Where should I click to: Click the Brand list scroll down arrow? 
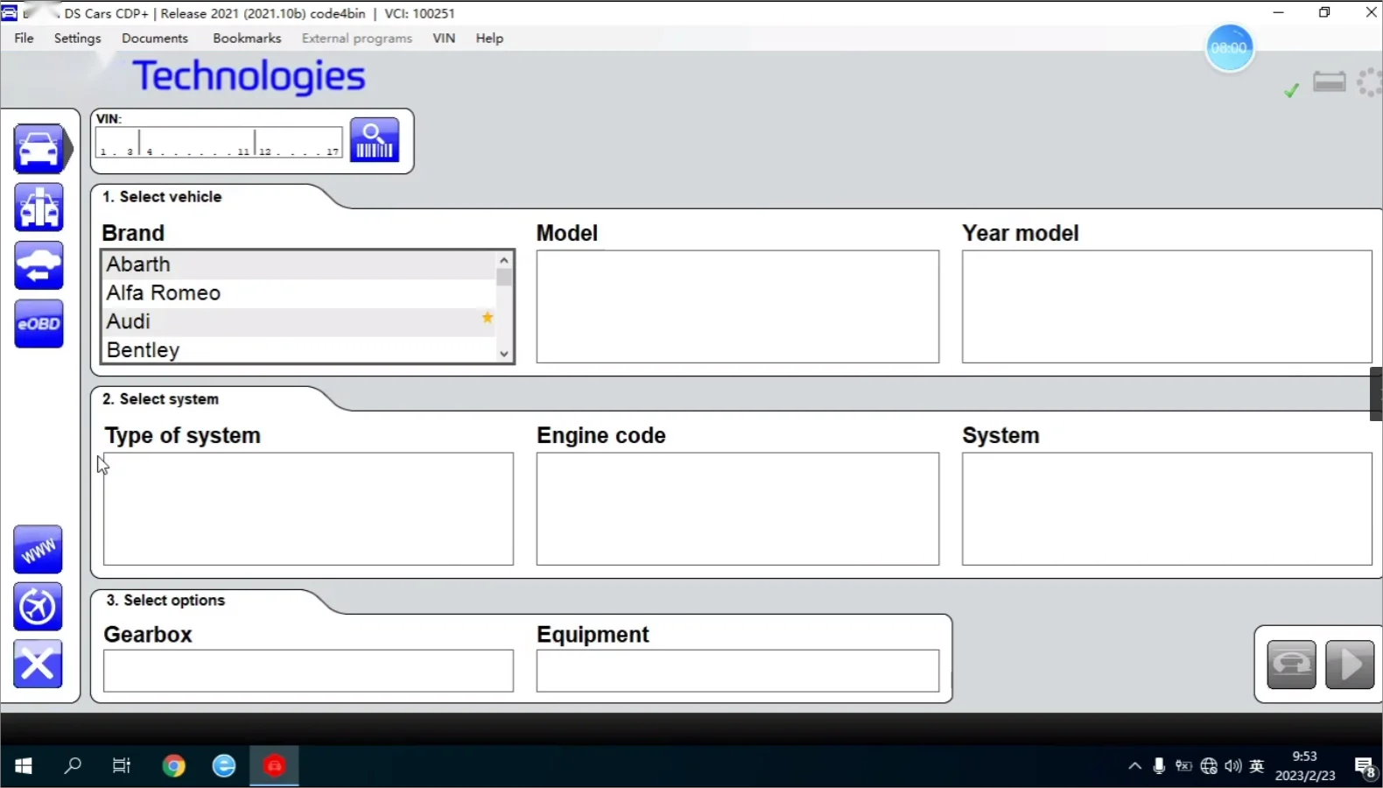pos(504,354)
